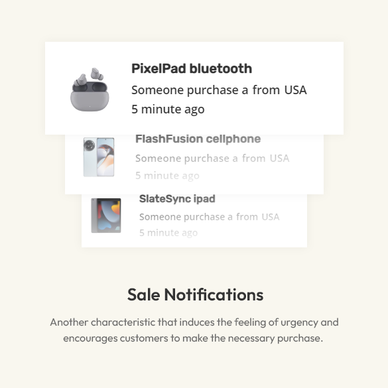Click the PixelPad earbuds product image
This screenshot has width=388, height=388.
90,90
